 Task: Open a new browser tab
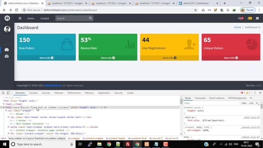(x=225, y=3)
